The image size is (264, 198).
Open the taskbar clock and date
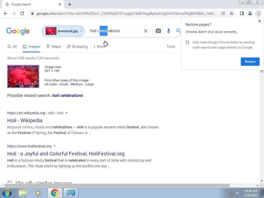point(251,193)
